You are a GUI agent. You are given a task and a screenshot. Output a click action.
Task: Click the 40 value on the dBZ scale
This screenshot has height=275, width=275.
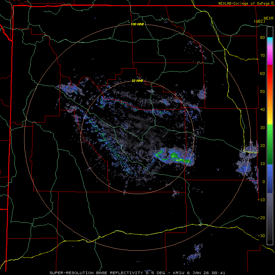tap(262, 110)
